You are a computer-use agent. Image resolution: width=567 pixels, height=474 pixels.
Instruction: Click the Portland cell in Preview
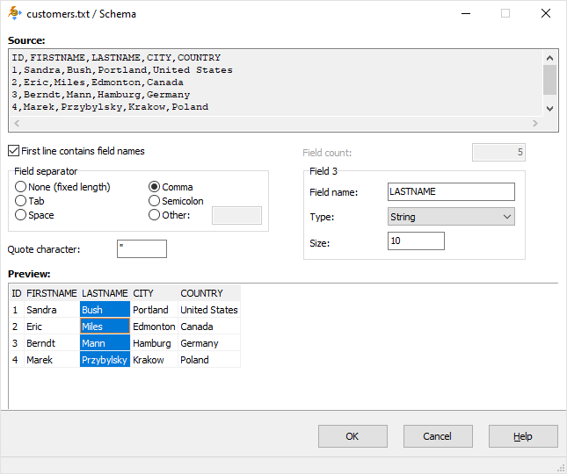tap(154, 310)
